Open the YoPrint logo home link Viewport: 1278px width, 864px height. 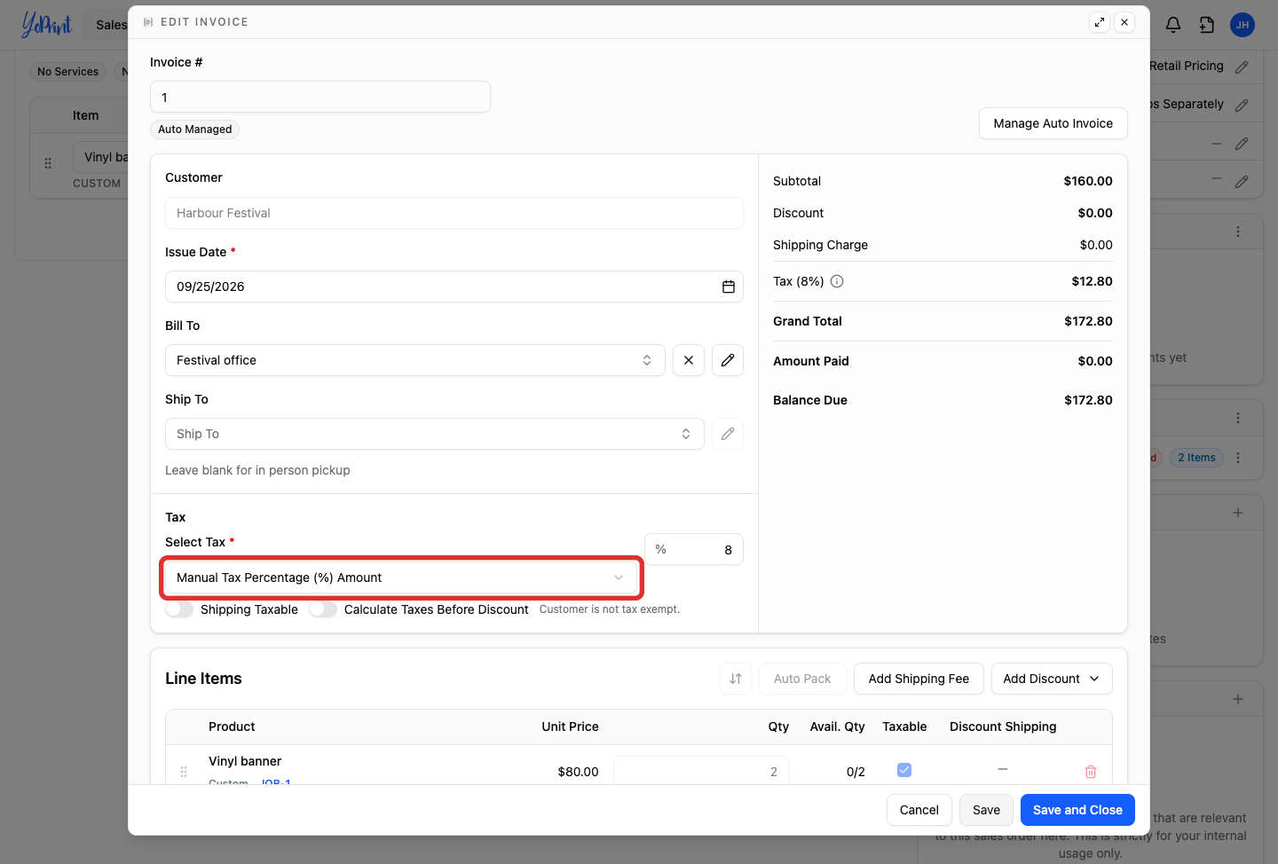coord(46,25)
